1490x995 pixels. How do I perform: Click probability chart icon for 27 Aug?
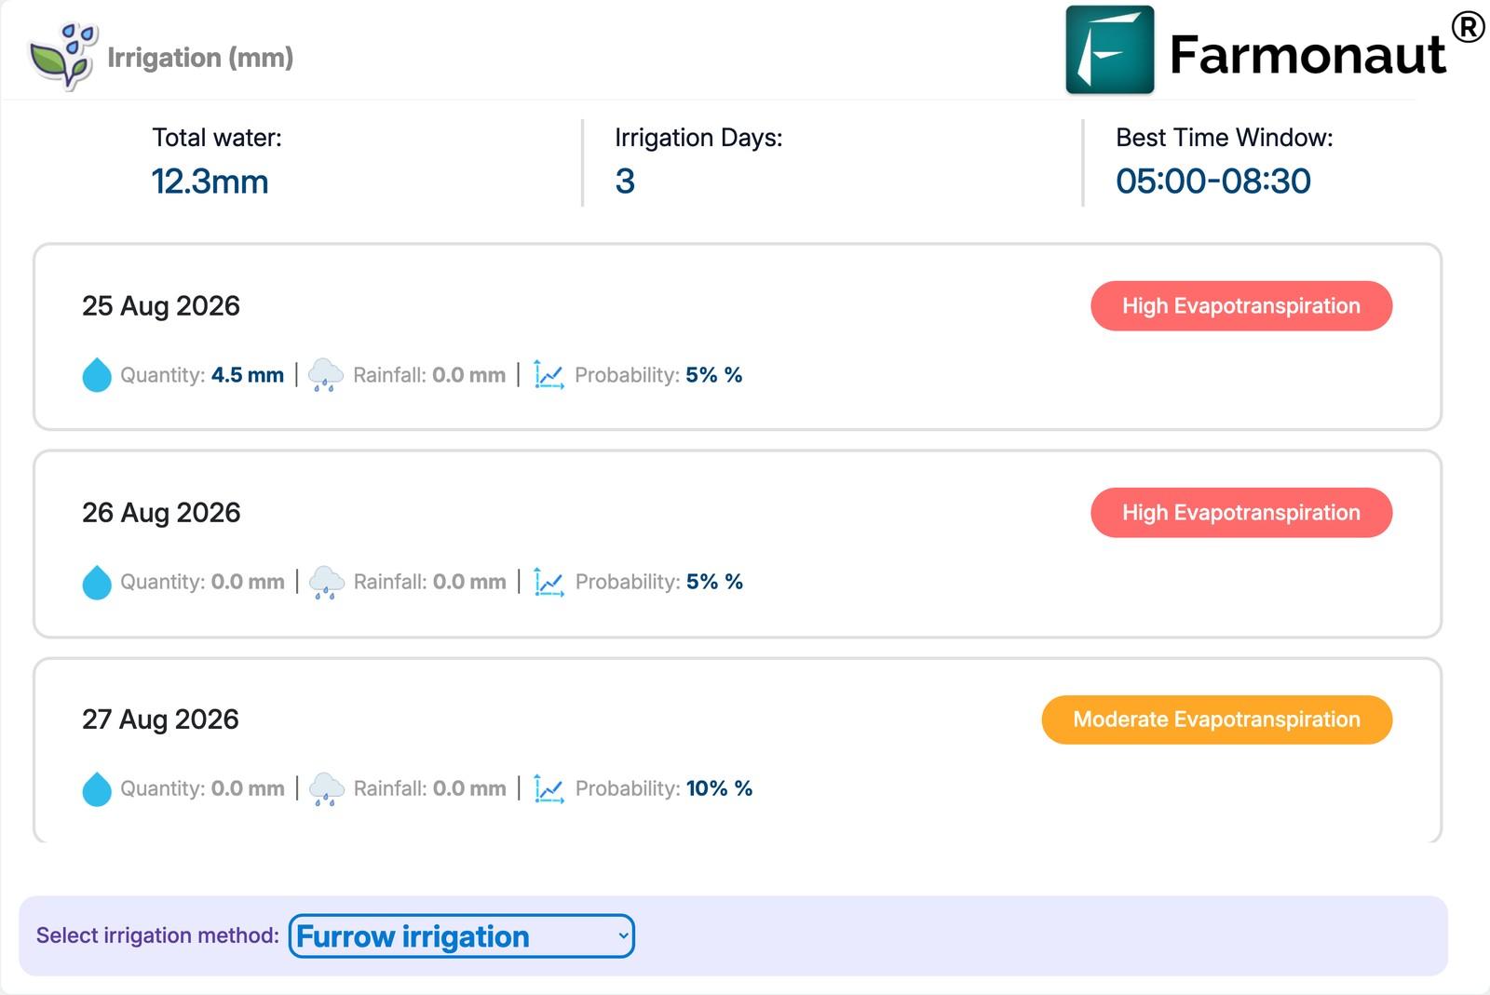coord(549,788)
